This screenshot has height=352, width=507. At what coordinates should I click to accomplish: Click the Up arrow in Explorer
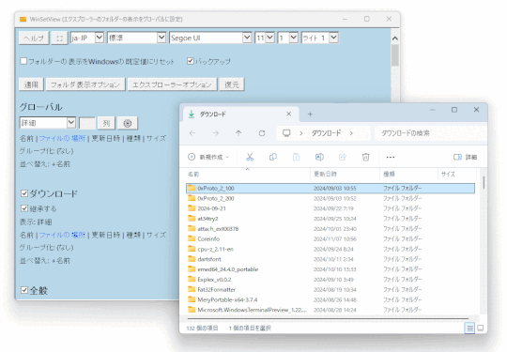(x=238, y=133)
